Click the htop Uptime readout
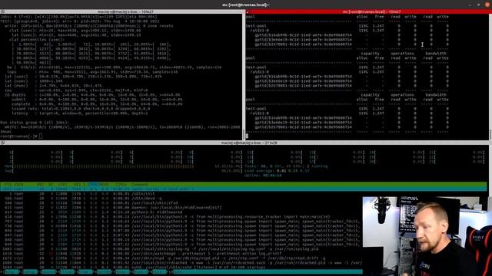The width and height of the screenshot is (492, 276). [263, 176]
